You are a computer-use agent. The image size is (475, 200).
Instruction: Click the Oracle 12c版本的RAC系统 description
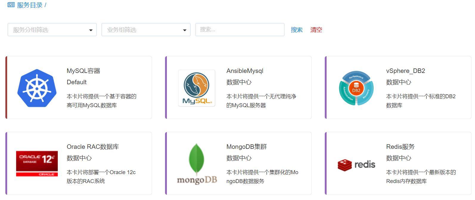(x=101, y=177)
